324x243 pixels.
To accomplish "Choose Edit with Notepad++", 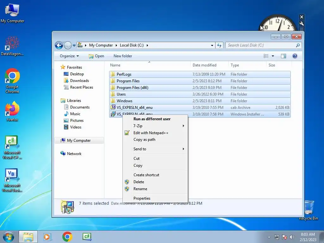I will click(155, 133).
